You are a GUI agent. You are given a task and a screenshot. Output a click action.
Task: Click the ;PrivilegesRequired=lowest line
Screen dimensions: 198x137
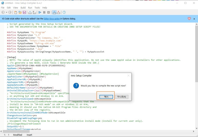(x=24, y=124)
